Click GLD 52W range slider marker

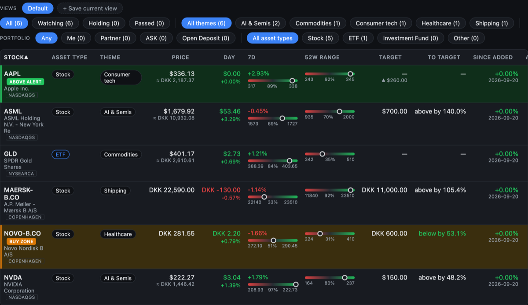322,154
